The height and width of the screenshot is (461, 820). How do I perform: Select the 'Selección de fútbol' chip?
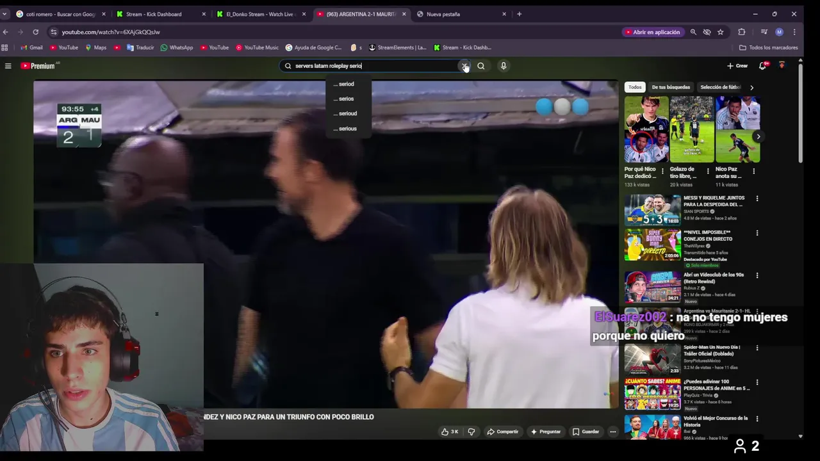pos(720,87)
